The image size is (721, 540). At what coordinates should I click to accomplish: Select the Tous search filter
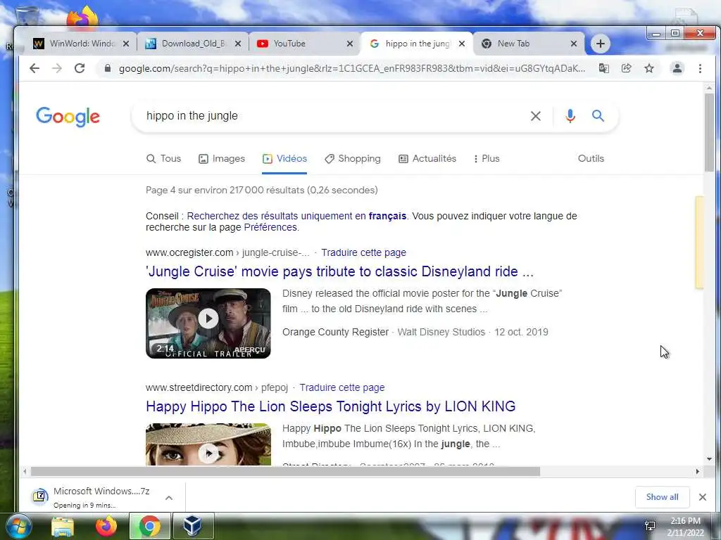163,158
